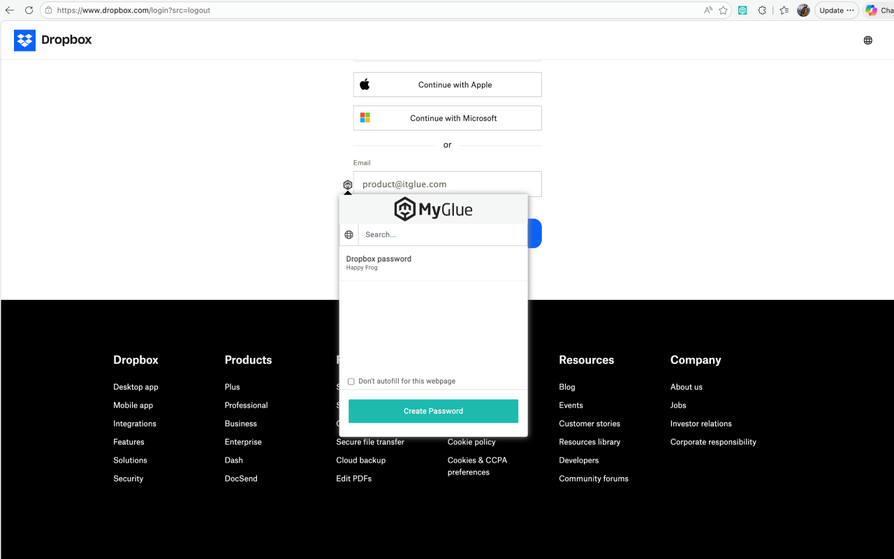Screen dimensions: 894x559
Task: Open the Plus plan link
Action: (x=232, y=387)
